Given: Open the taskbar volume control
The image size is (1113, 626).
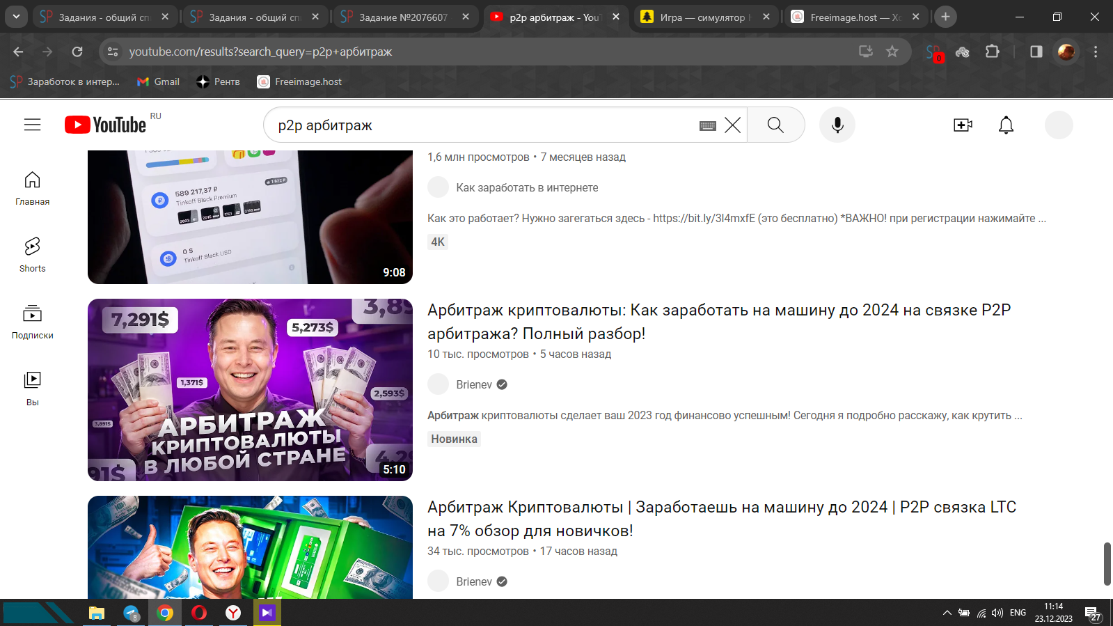Looking at the screenshot, I should pos(997,613).
